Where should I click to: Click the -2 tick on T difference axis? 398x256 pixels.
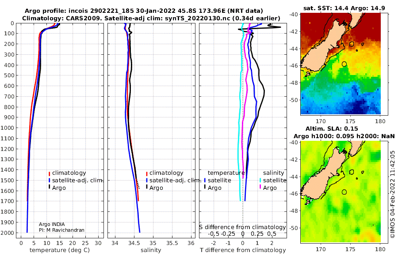point(214,243)
